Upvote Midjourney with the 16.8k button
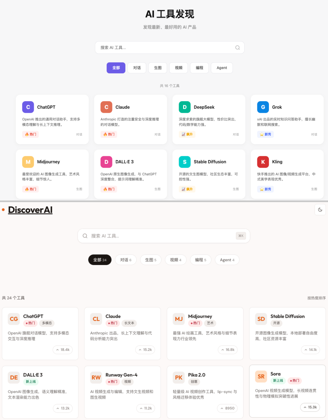This screenshot has height=420, width=328. pyautogui.click(x=228, y=350)
